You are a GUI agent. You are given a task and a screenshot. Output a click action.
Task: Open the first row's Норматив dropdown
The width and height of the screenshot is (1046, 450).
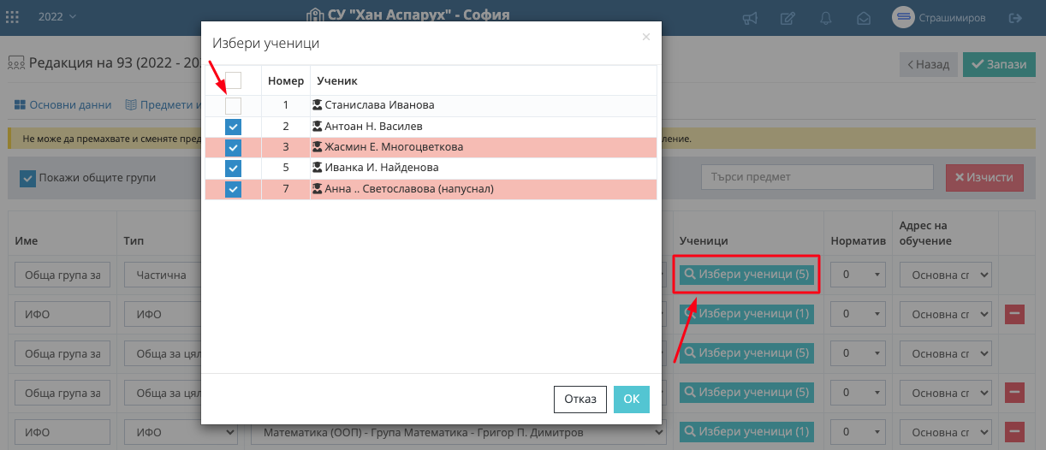(859, 275)
